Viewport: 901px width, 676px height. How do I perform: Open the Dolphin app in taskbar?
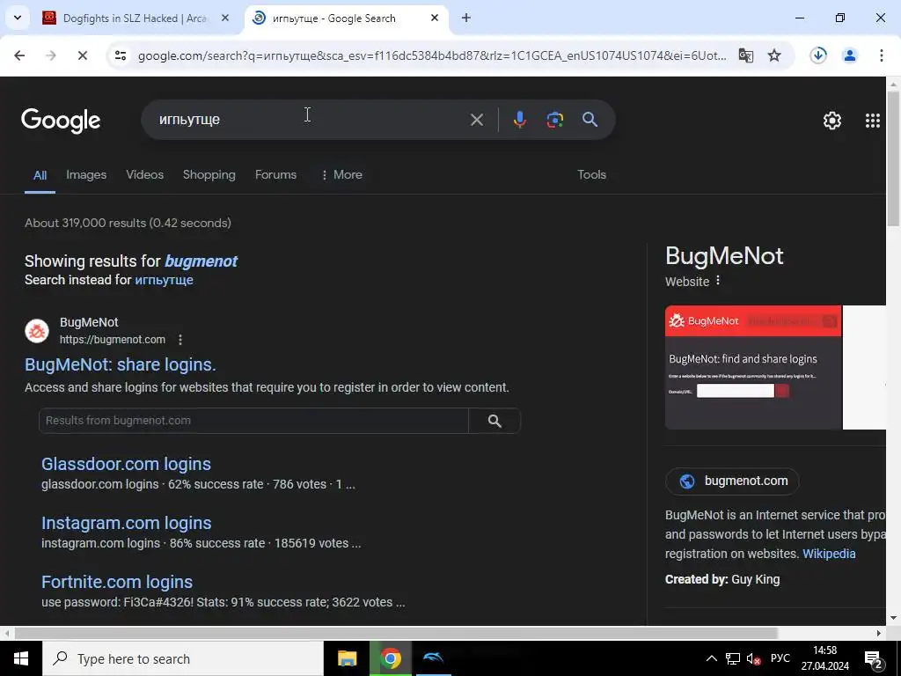tap(433, 658)
